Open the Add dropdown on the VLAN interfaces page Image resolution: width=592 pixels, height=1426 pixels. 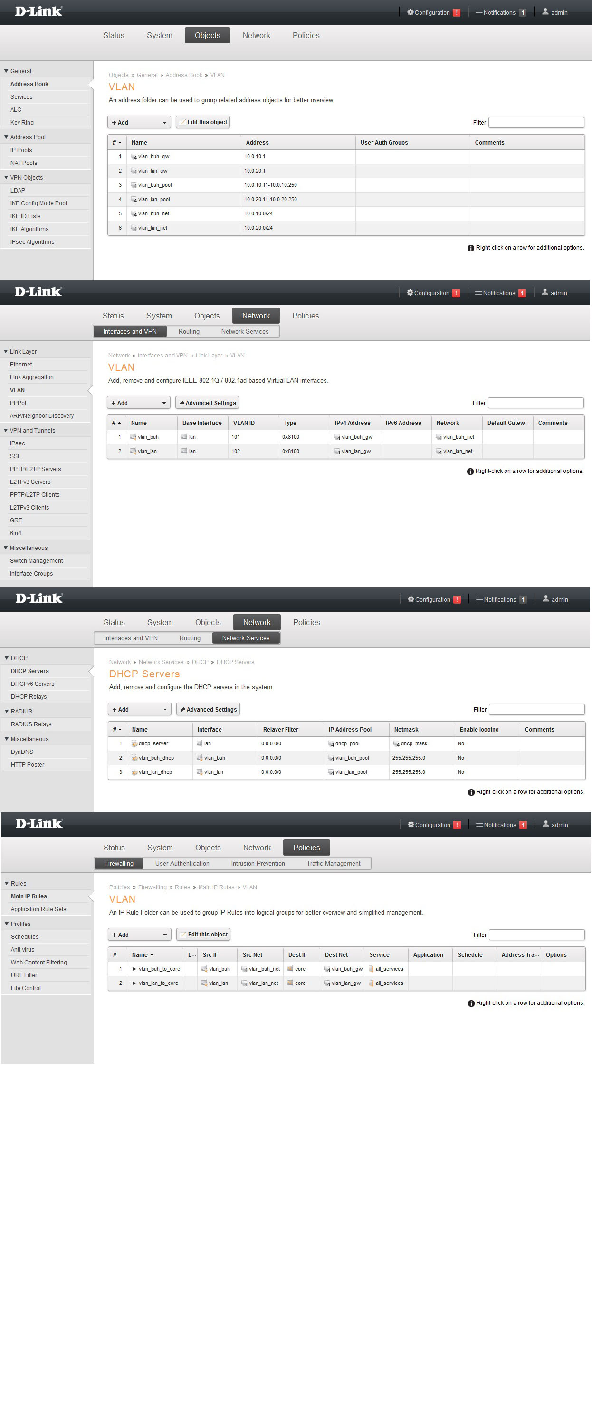tap(138, 403)
